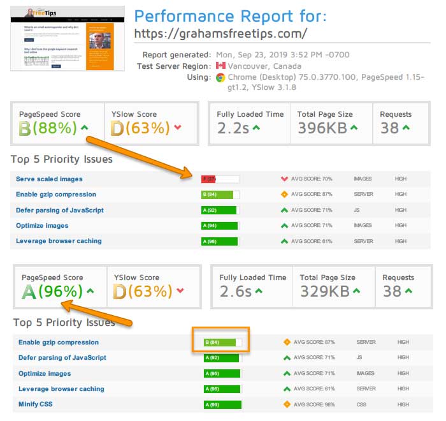
Task: Select the B(88%) PageSpeed Score
Action: [48, 128]
